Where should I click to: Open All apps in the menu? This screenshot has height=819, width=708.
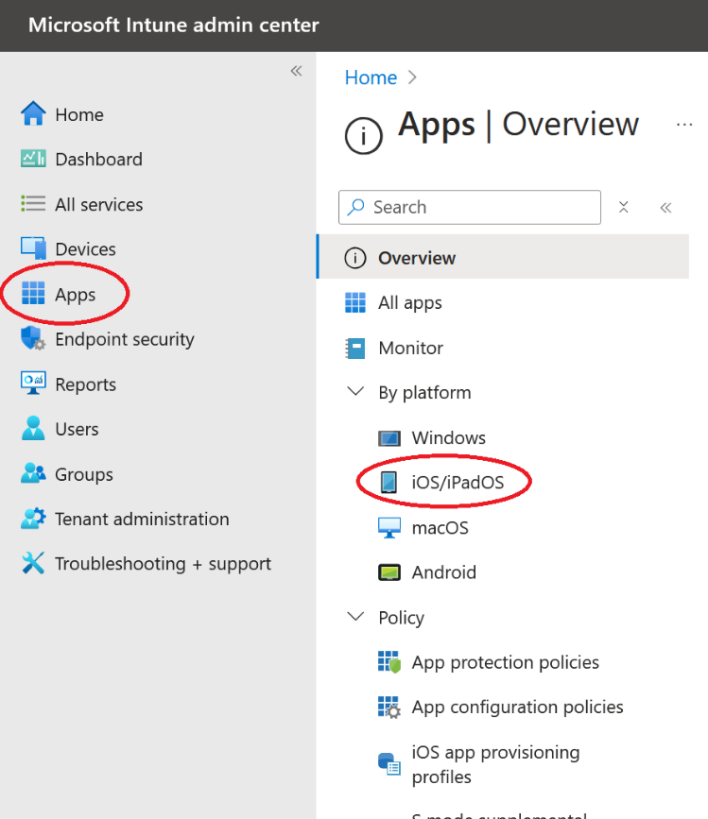tap(410, 303)
